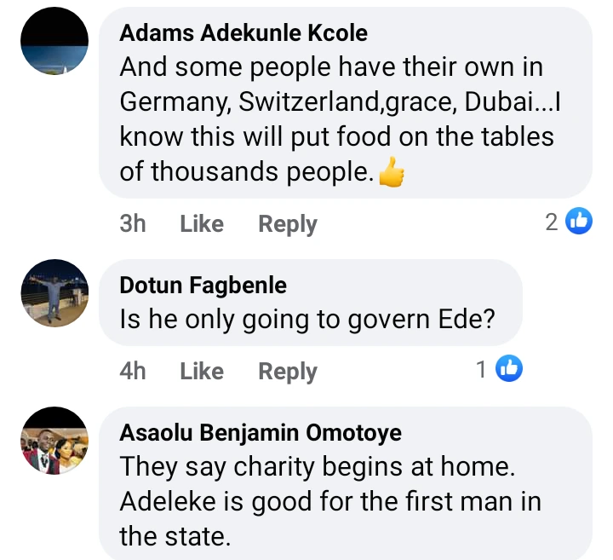
Task: Click the reaction count "1"
Action: [x=482, y=370]
